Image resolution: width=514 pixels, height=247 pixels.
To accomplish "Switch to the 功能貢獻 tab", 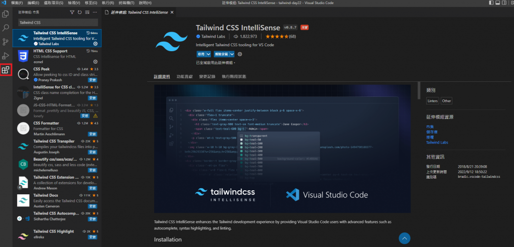I will click(x=185, y=76).
